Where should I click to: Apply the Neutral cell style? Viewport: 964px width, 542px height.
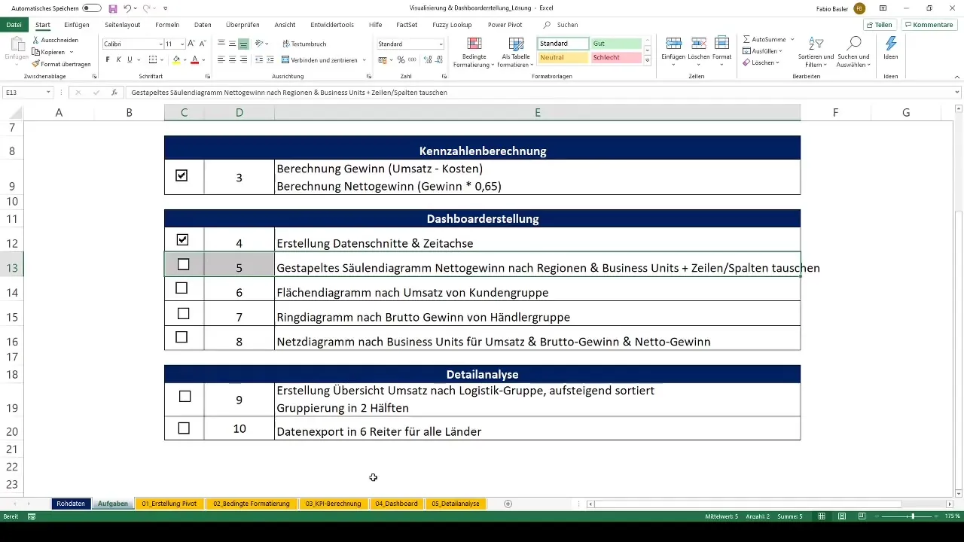[x=563, y=58]
